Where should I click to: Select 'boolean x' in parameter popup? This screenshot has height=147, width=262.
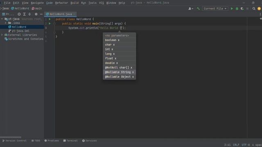[119, 40]
